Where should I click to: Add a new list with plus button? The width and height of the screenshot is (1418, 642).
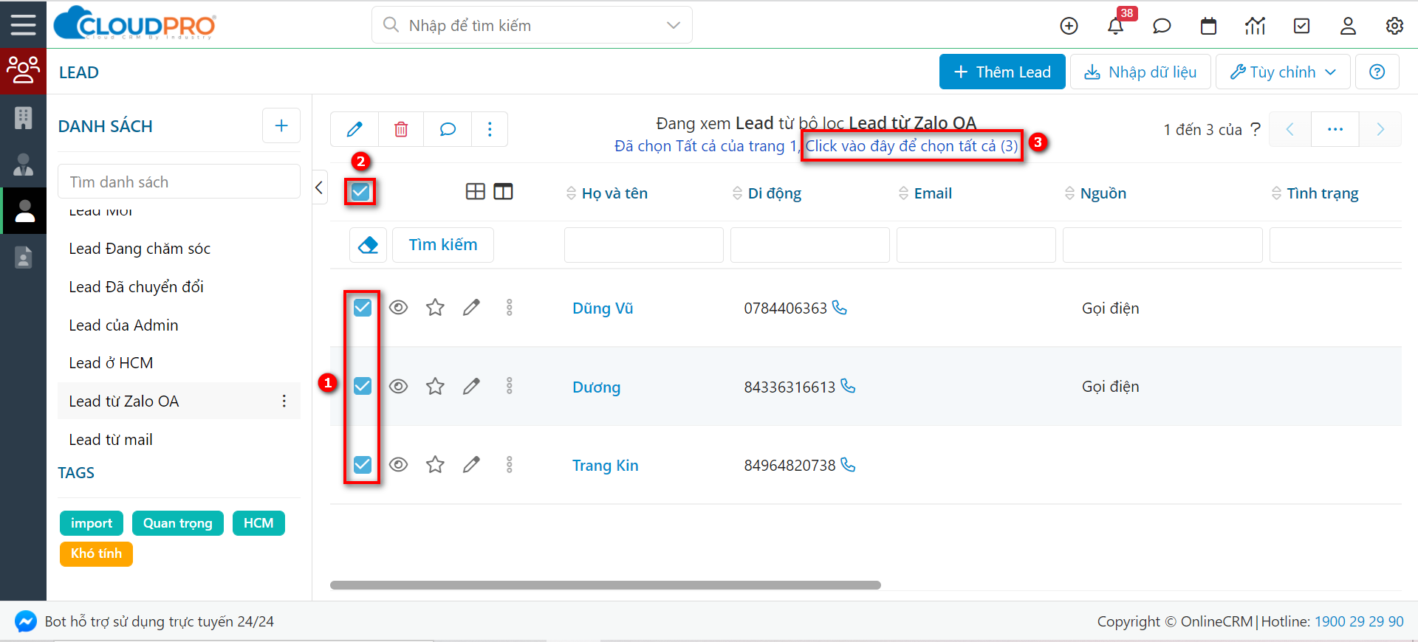click(x=281, y=125)
